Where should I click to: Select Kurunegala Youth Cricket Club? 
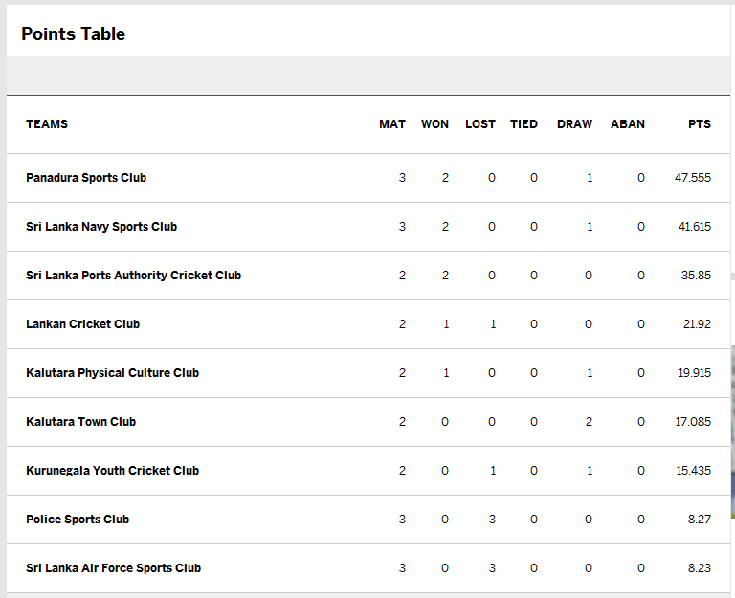click(x=113, y=471)
